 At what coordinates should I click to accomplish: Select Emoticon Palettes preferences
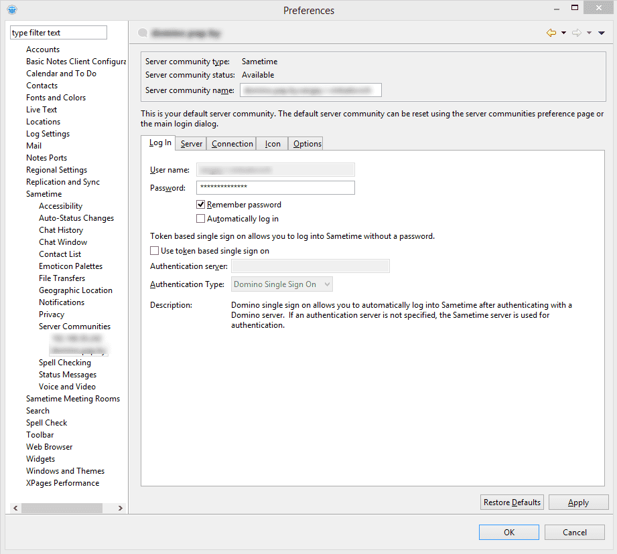pos(70,266)
